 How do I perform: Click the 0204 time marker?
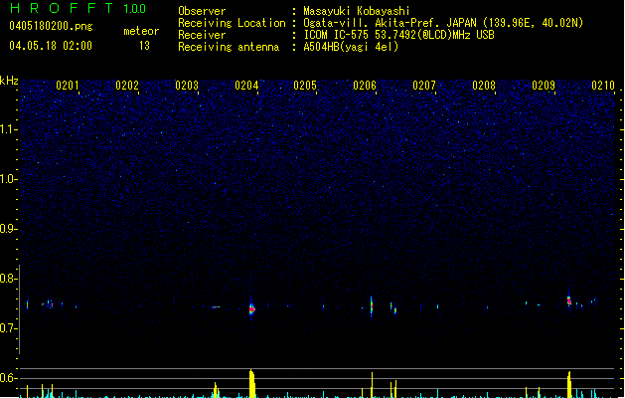(246, 86)
